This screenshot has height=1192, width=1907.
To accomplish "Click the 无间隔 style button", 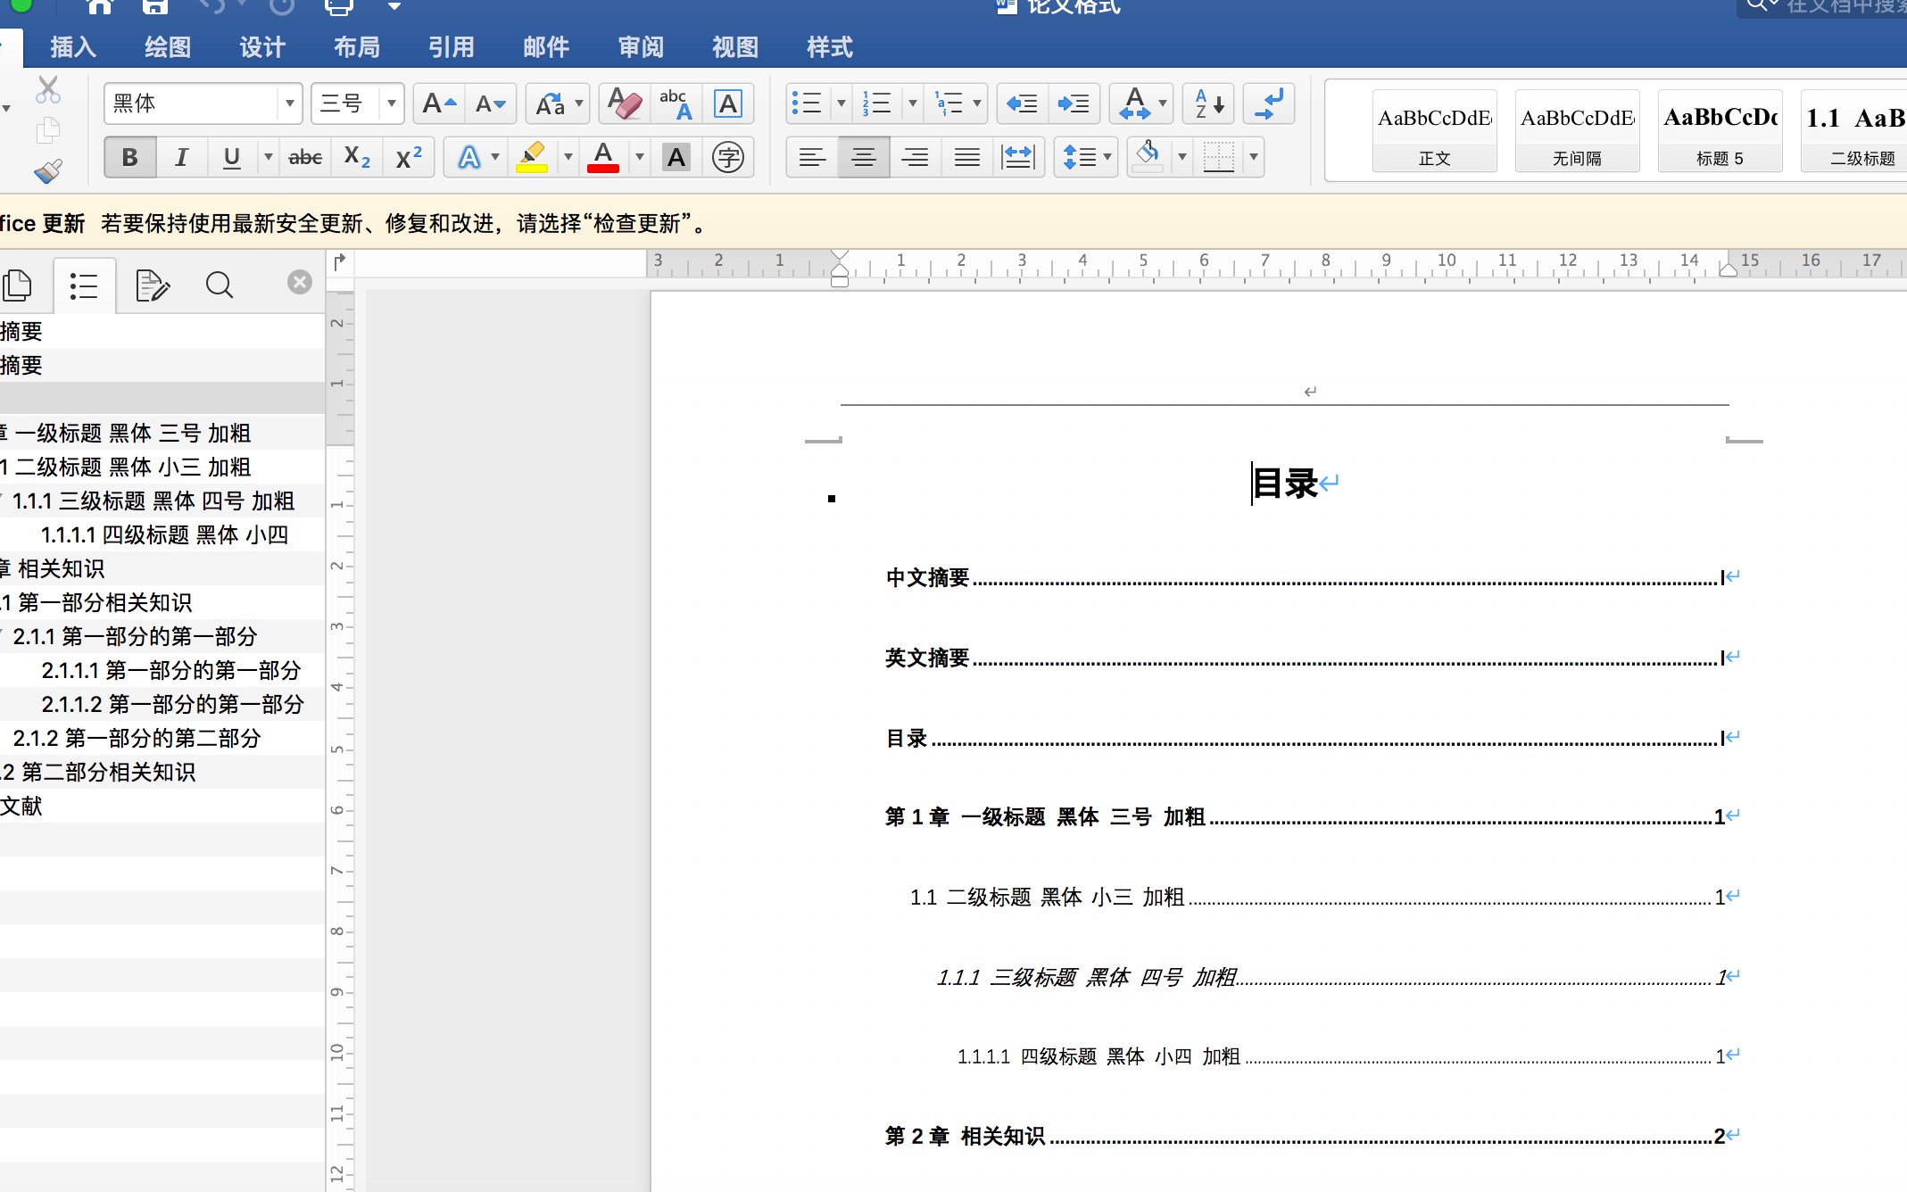I will (x=1576, y=133).
